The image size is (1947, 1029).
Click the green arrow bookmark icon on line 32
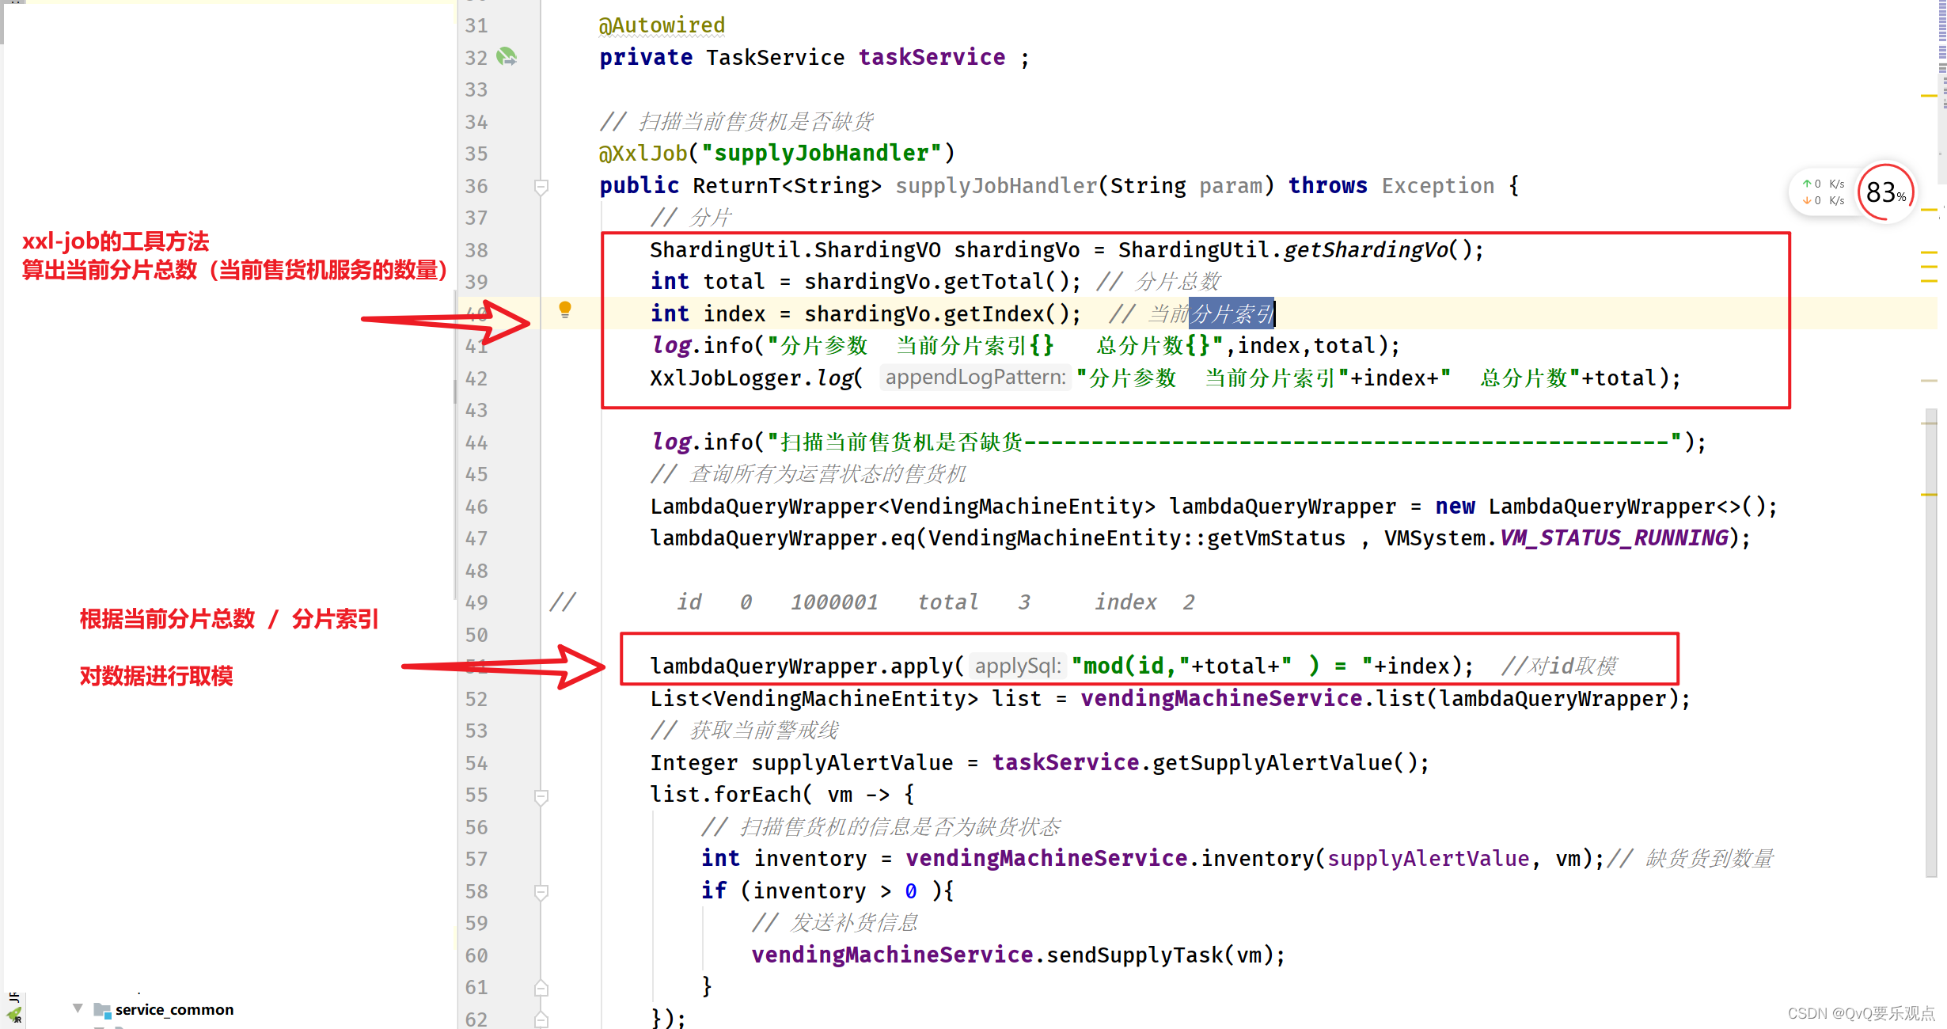(x=507, y=57)
